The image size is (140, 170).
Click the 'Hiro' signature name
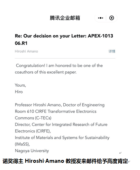[19, 92]
